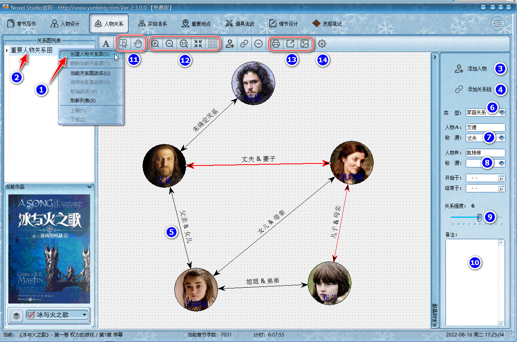Screen dimensions: 517x342
Task: Click the minus remove toolbar icon
Action: 258,44
